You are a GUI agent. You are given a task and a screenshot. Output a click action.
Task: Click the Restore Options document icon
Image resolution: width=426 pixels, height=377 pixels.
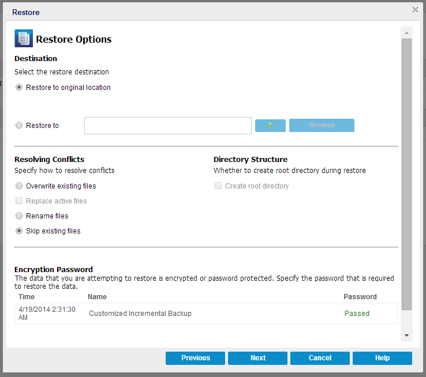click(x=24, y=38)
